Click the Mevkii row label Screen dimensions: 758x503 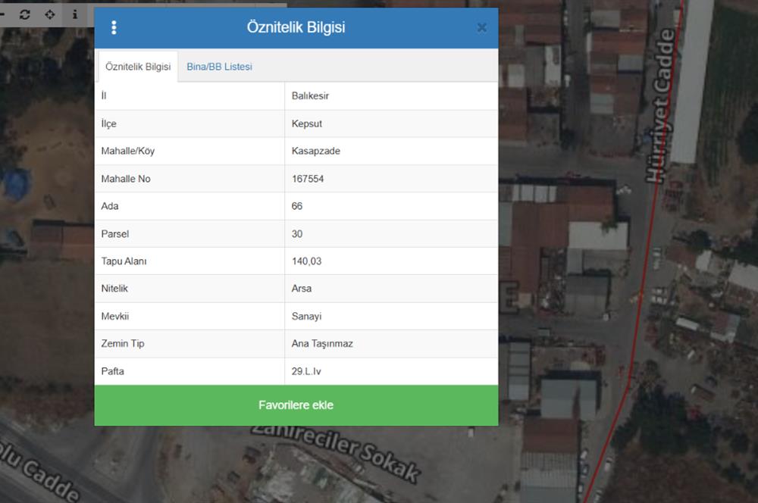(114, 317)
